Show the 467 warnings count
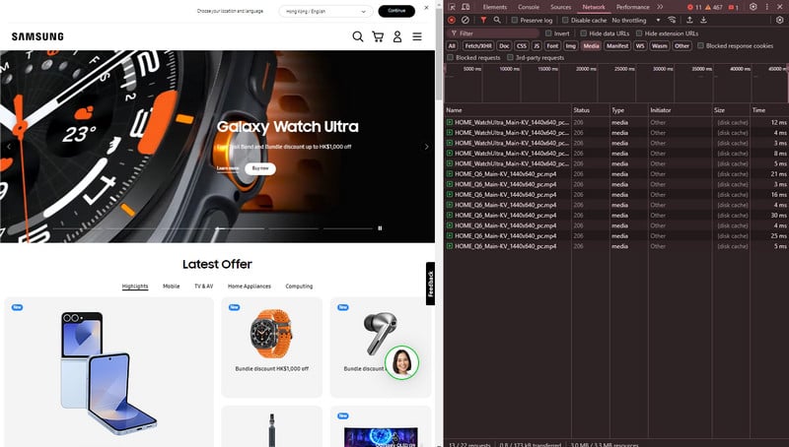This screenshot has width=789, height=447. tap(713, 7)
